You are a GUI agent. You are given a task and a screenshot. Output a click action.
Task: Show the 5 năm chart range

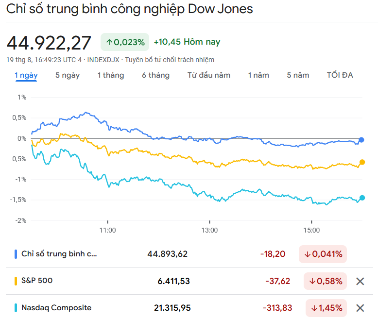[x=298, y=75]
